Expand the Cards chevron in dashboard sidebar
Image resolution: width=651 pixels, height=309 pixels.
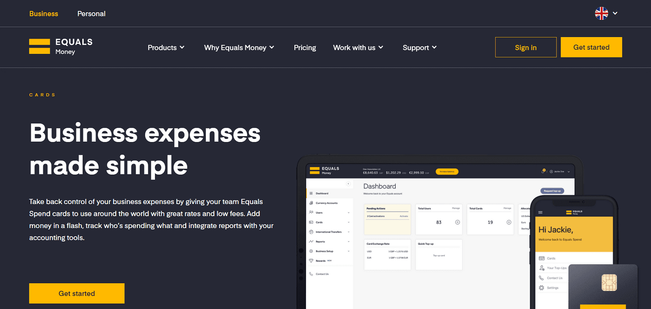click(349, 222)
